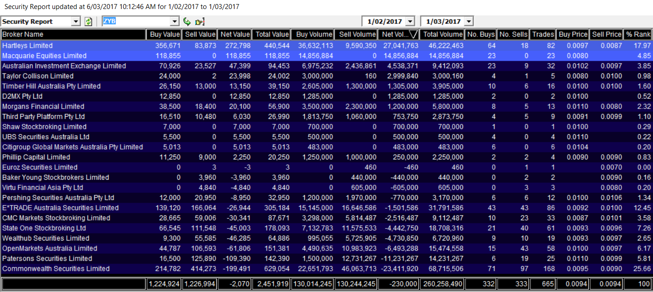This screenshot has width=653, height=292.
Task: Select the Phillip Capital Limited row
Action: (x=326, y=157)
